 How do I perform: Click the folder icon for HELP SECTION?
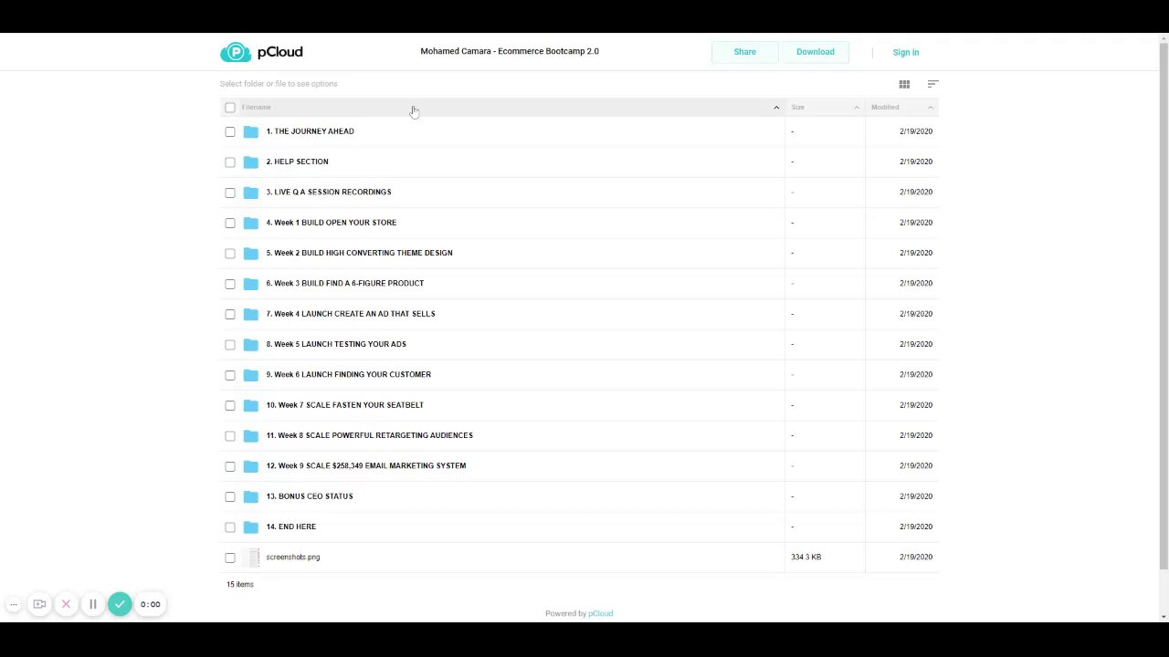(250, 162)
